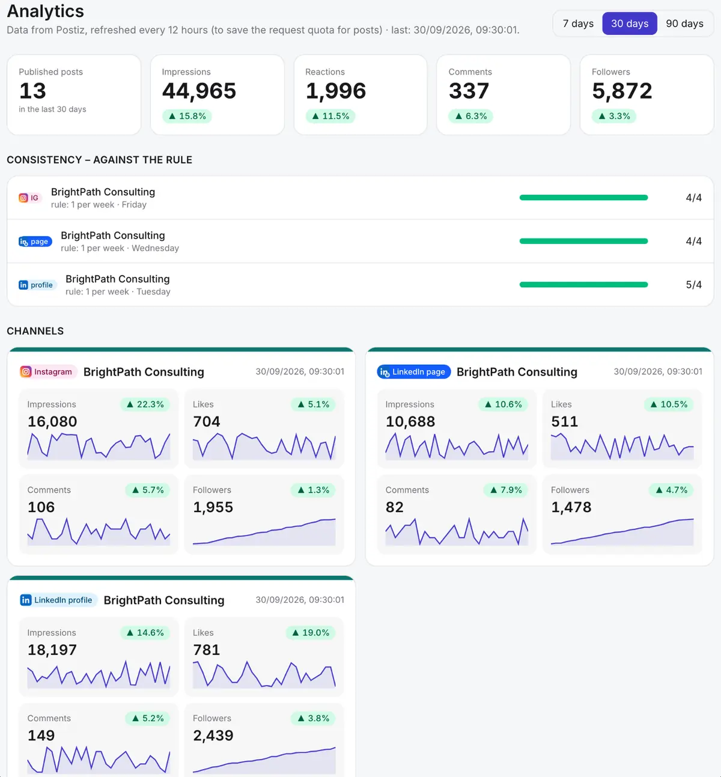Click the Instagram badge on channel card

point(48,372)
